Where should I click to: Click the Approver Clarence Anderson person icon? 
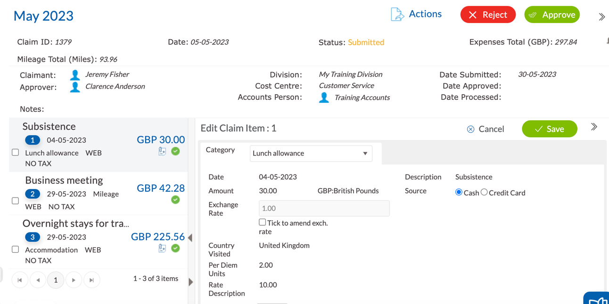point(74,87)
